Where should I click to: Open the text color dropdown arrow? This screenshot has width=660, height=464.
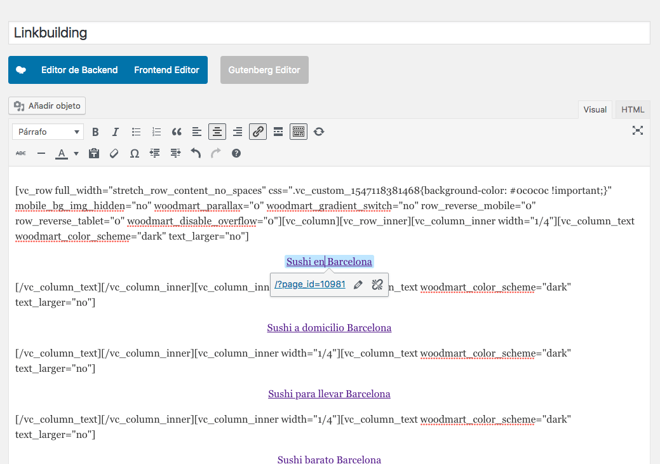click(x=76, y=153)
